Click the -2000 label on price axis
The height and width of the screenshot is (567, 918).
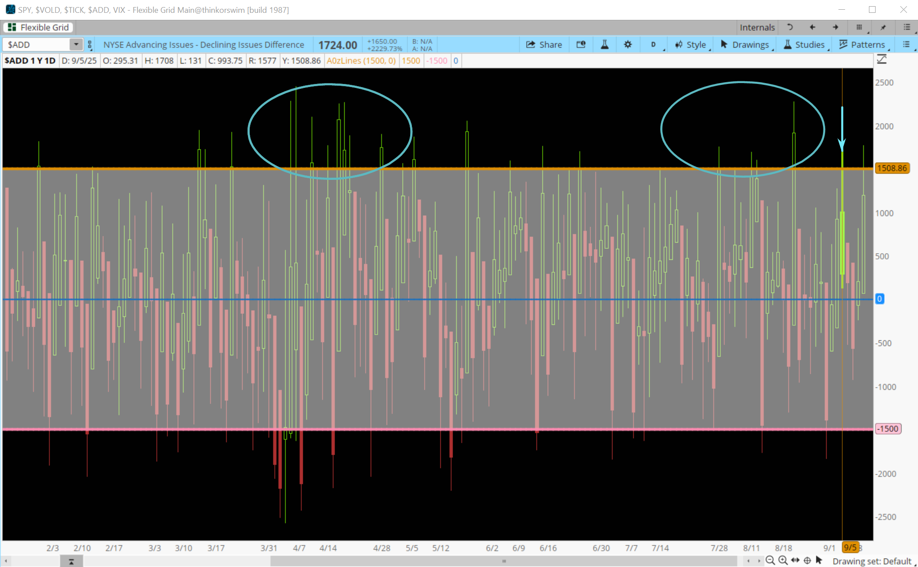tap(885, 474)
